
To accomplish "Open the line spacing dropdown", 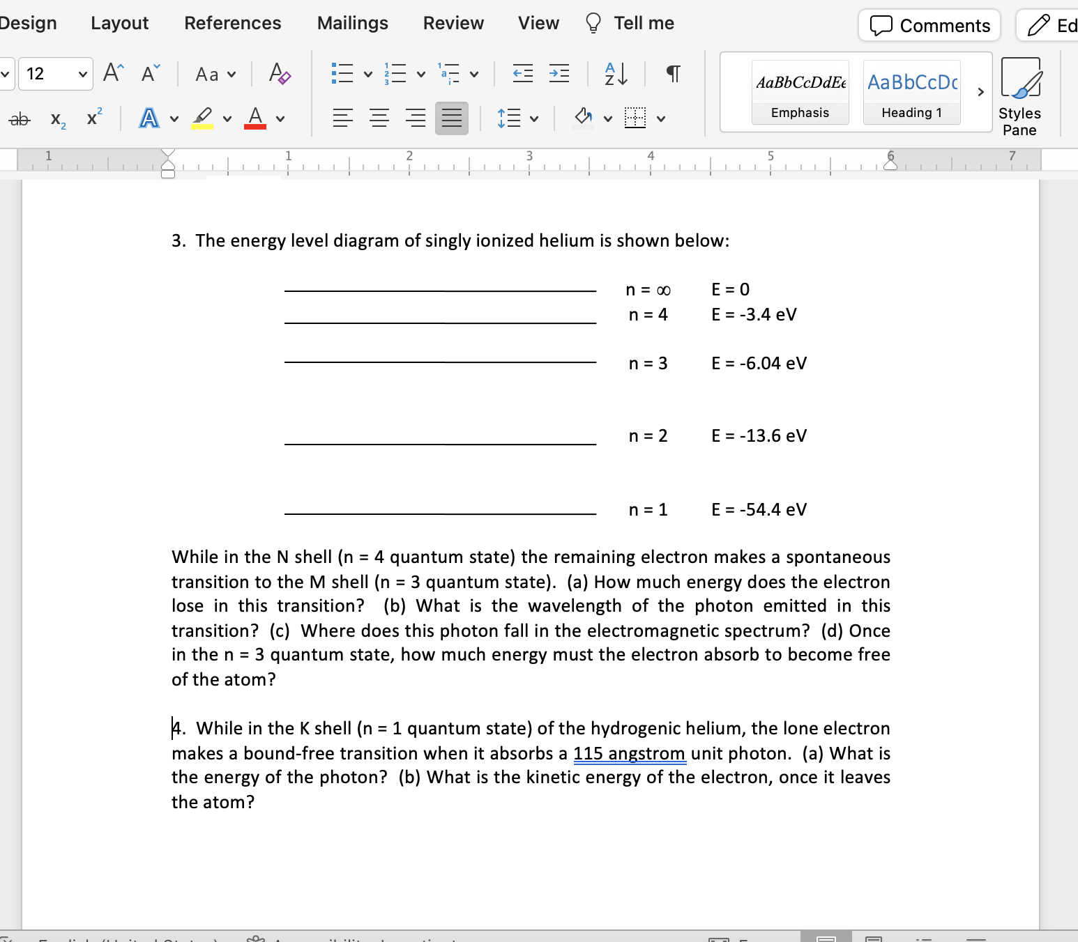I will tap(518, 118).
